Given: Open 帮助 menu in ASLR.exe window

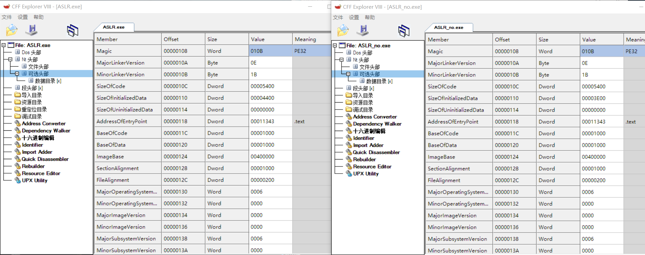Looking at the screenshot, I should (39, 17).
